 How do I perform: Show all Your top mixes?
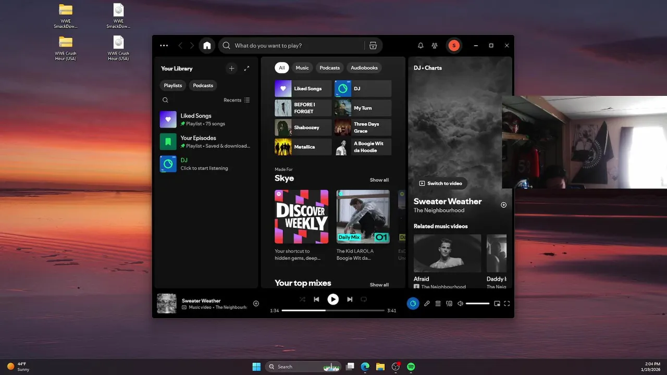tap(379, 285)
